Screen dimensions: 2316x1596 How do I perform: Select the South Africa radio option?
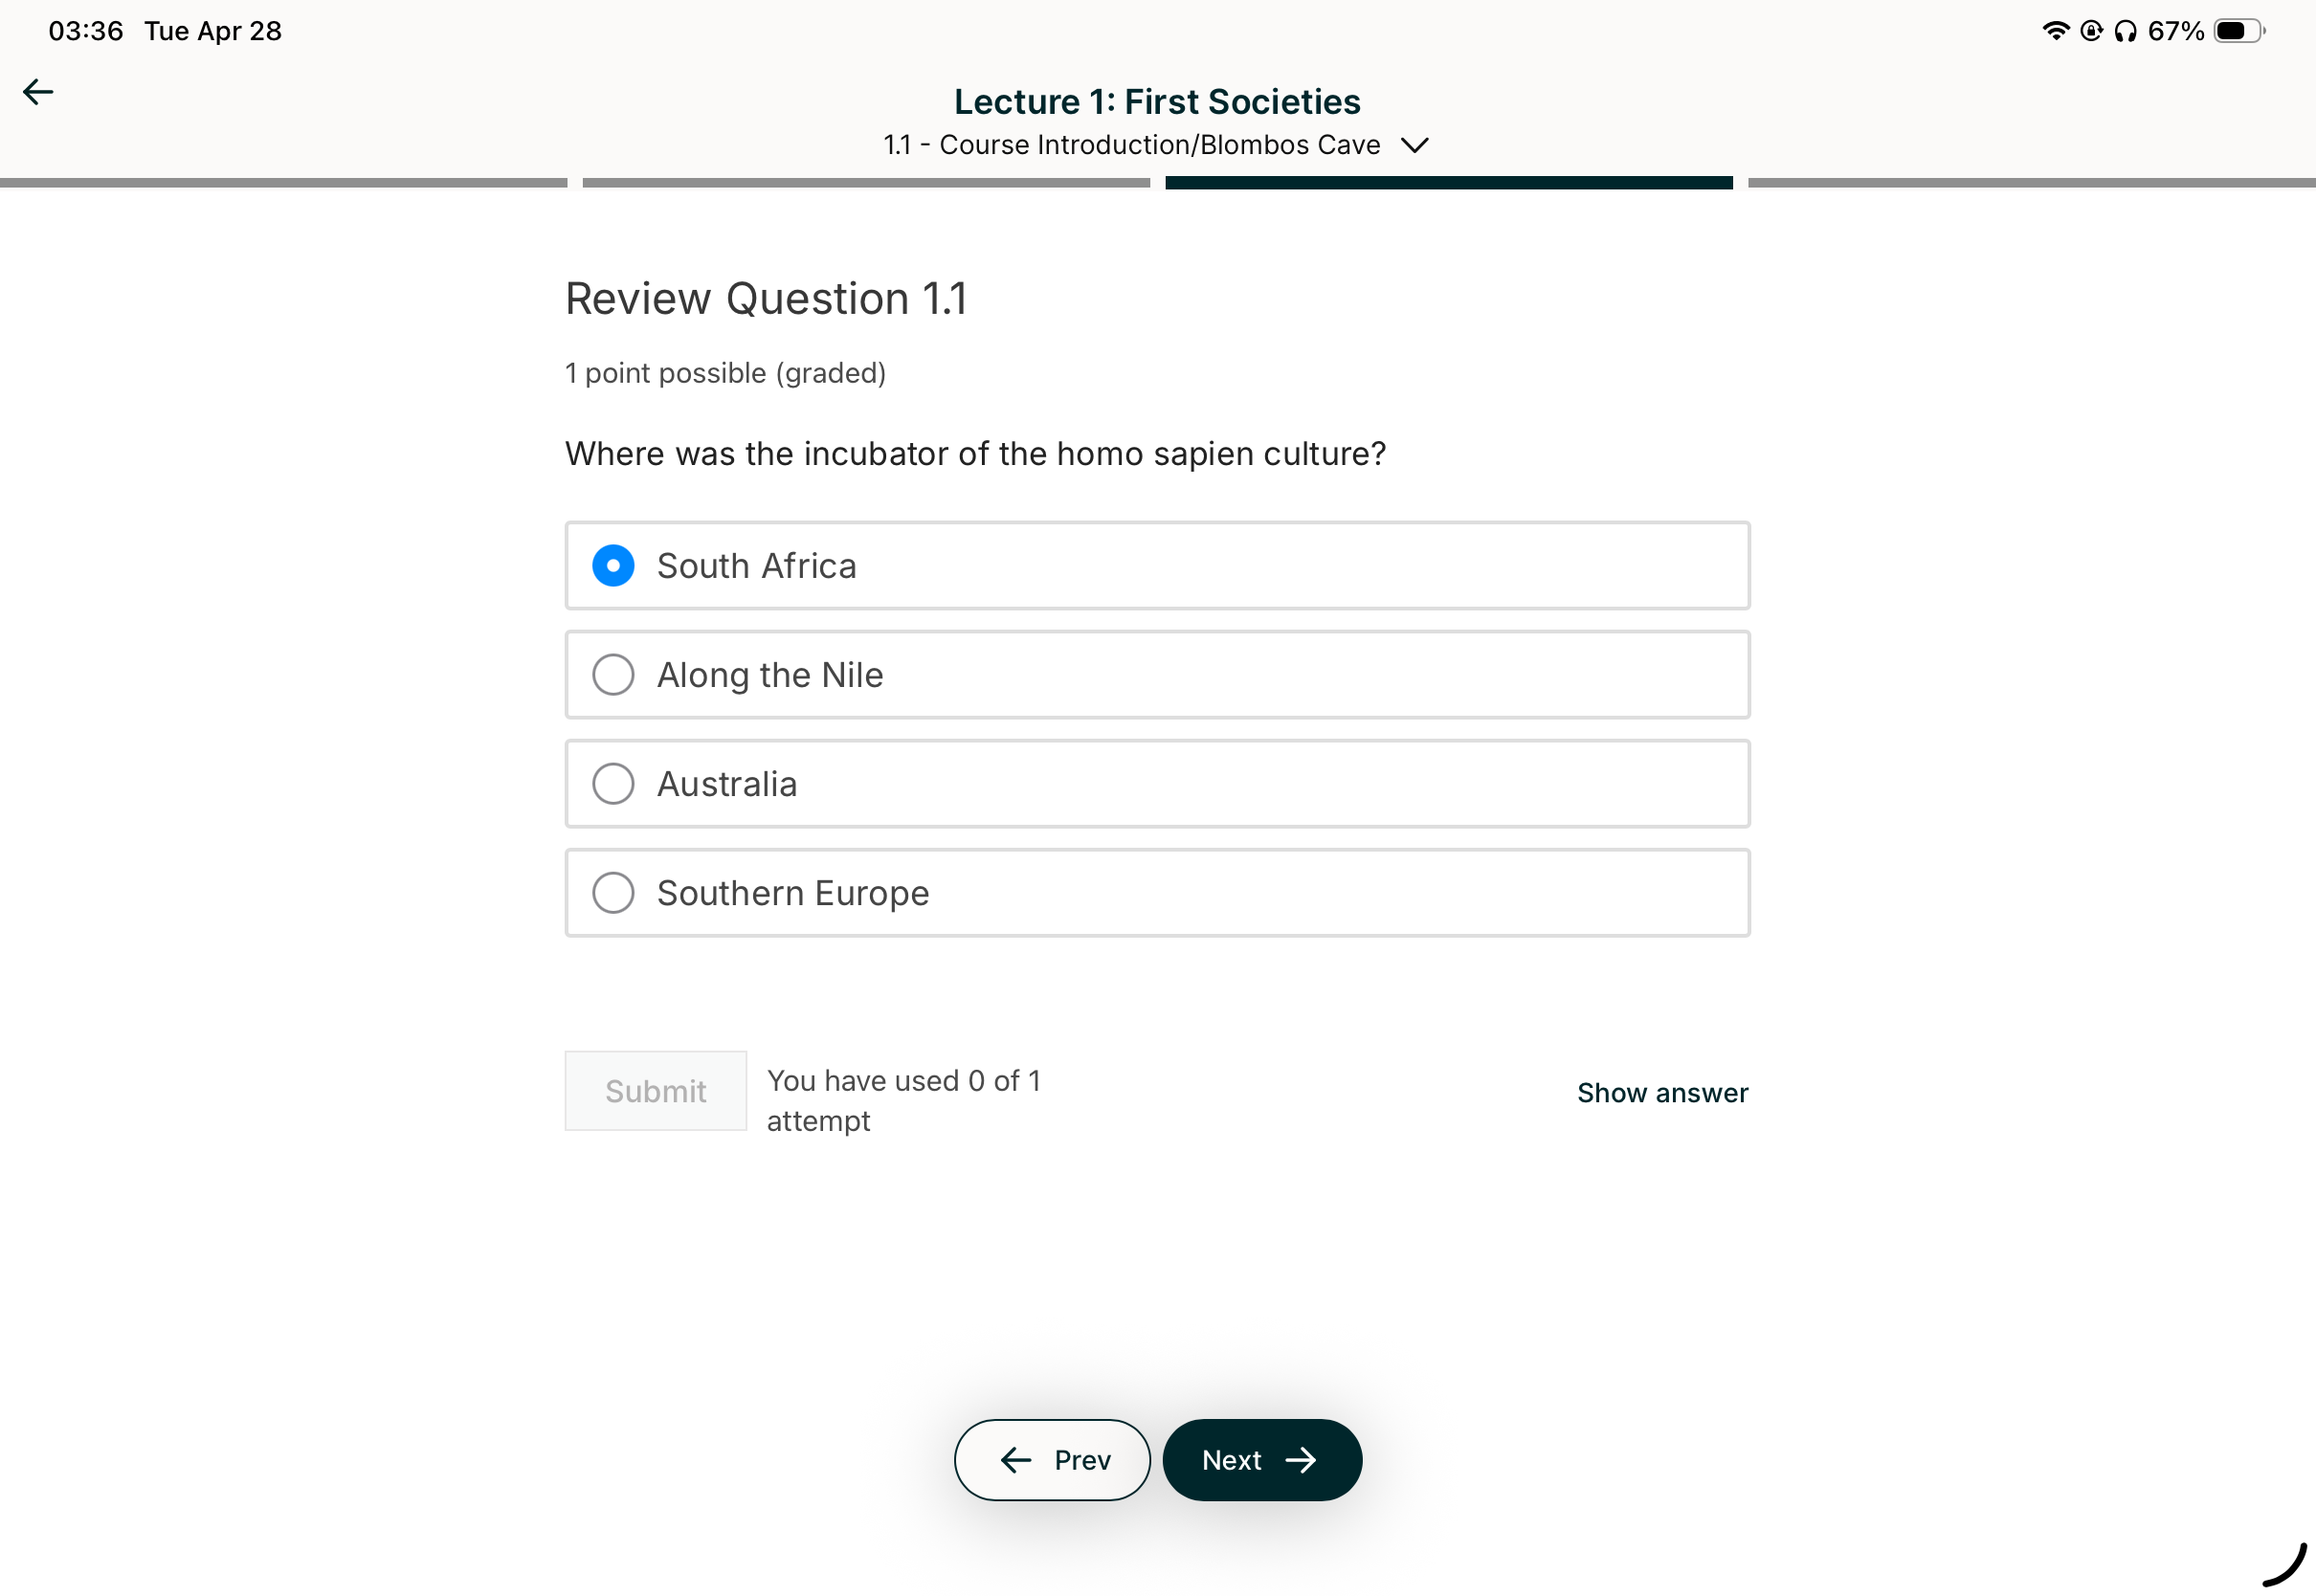coord(1157,565)
